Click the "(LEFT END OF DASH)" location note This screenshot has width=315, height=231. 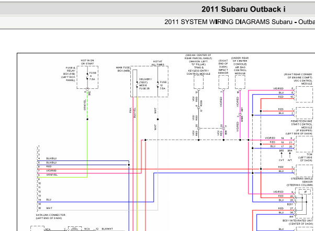[49, 218]
